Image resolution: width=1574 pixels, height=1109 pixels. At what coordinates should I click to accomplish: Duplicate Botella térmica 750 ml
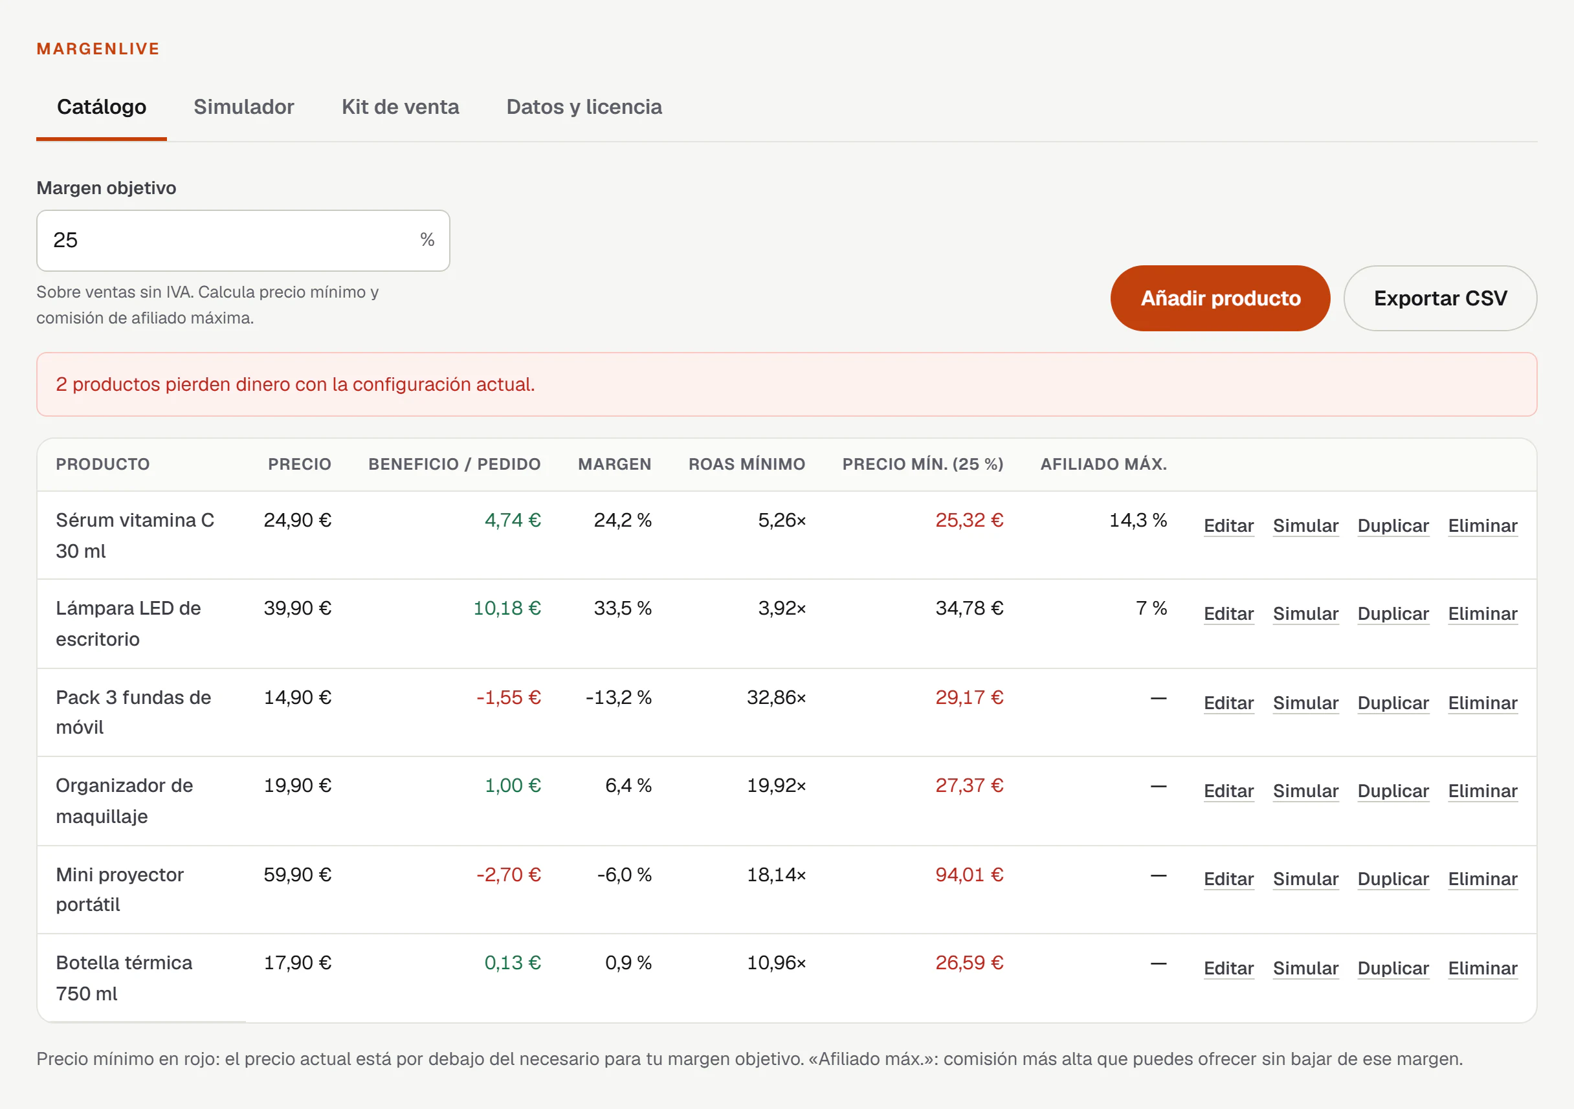click(1393, 968)
